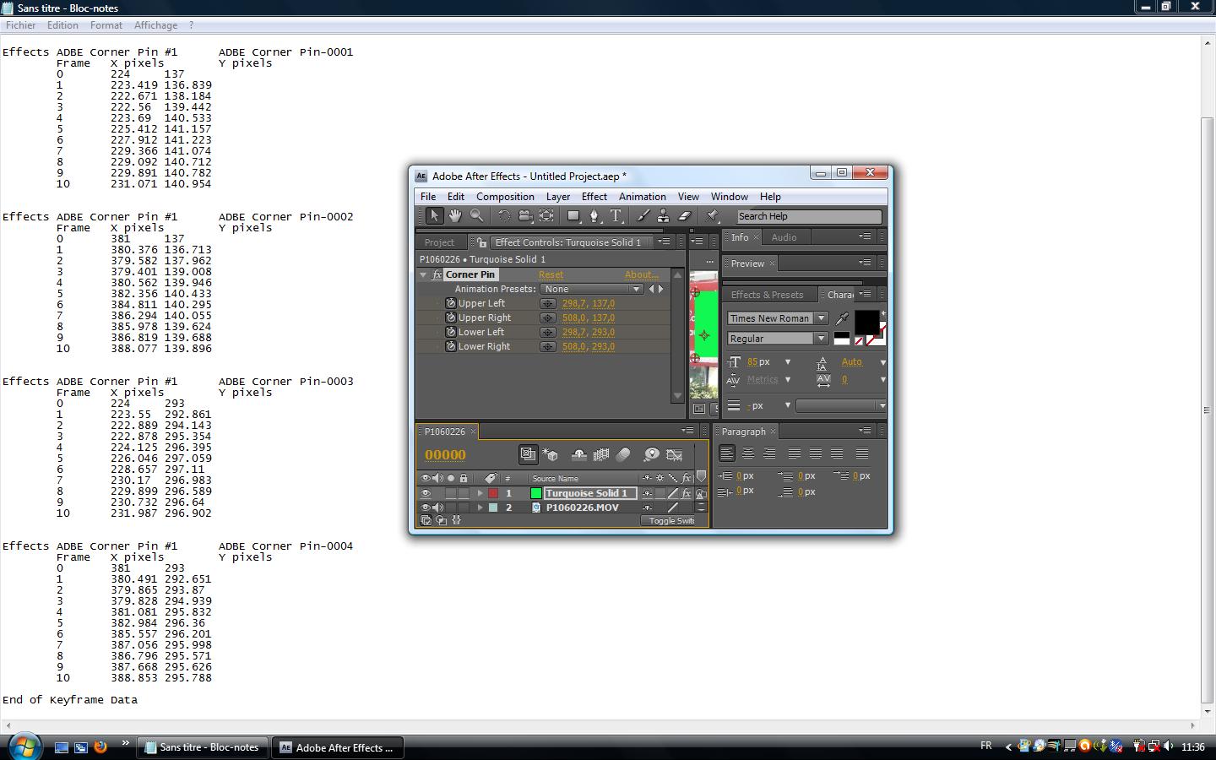Toggle stopwatch for Lower Right property
Screen dimensions: 1216x760
[x=451, y=347]
